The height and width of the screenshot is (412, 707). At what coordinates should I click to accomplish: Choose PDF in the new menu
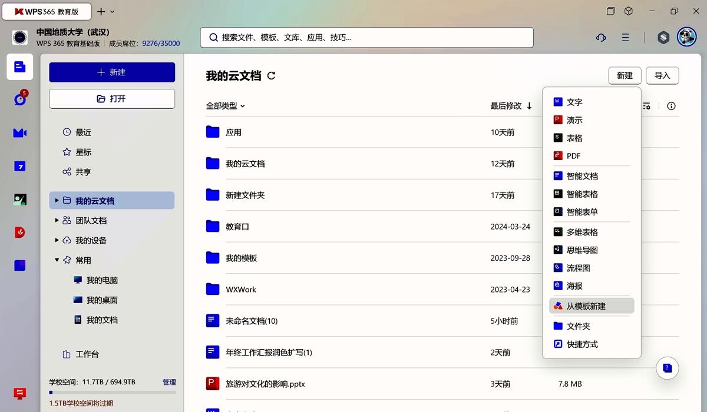coord(592,156)
